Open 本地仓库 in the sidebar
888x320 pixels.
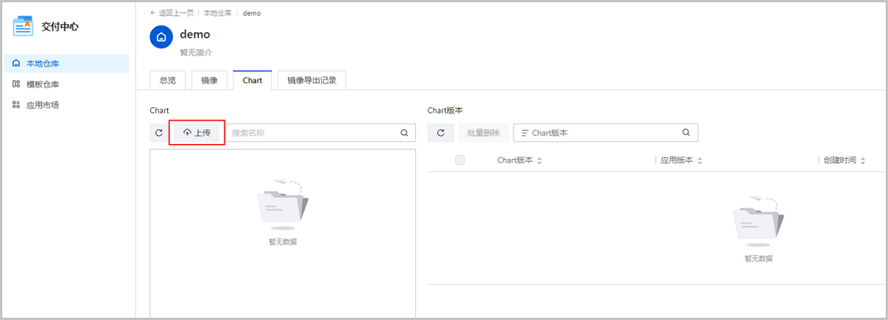[x=42, y=64]
